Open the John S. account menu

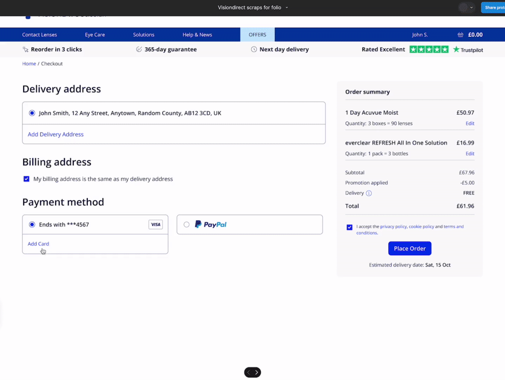(420, 35)
